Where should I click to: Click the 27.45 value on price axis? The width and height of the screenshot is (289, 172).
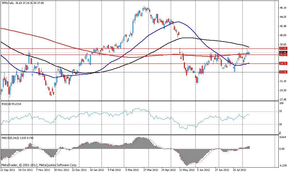tap(283, 99)
